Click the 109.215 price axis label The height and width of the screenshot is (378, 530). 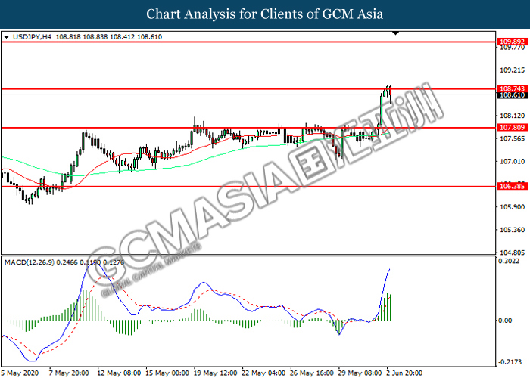point(513,70)
